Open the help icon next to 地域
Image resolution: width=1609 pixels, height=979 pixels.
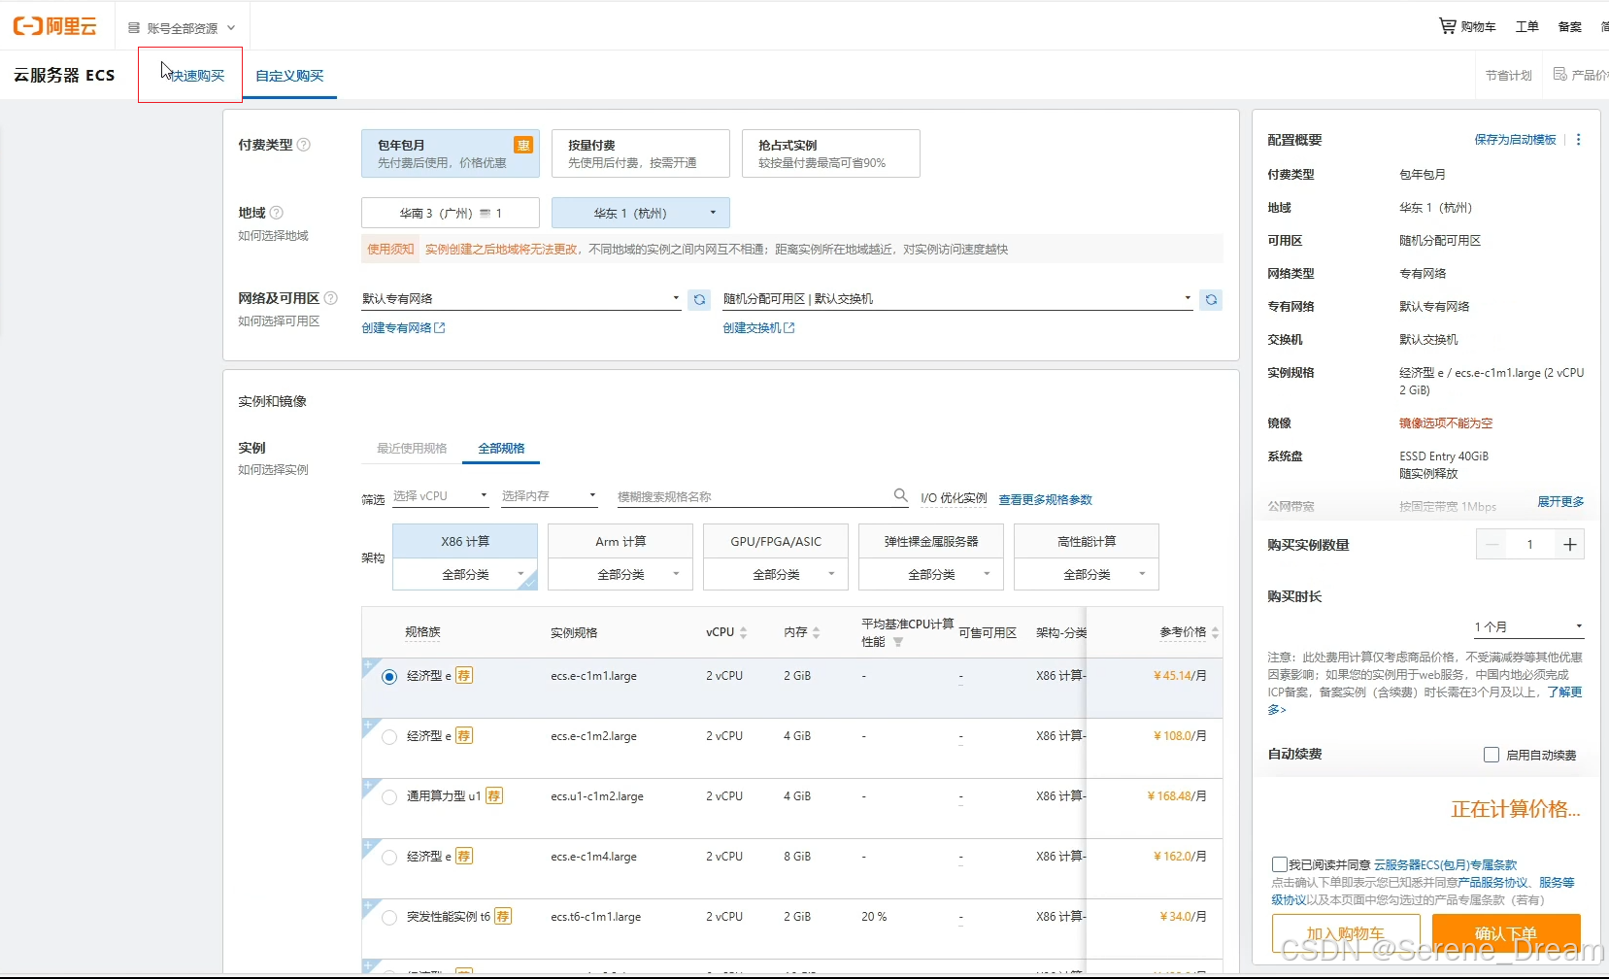tap(277, 213)
